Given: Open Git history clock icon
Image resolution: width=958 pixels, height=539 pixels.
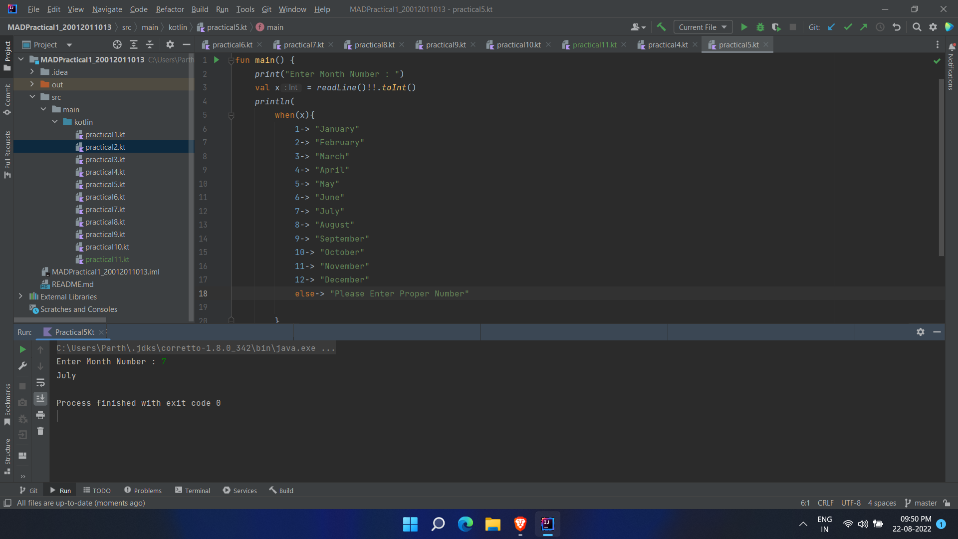Looking at the screenshot, I should tap(880, 27).
